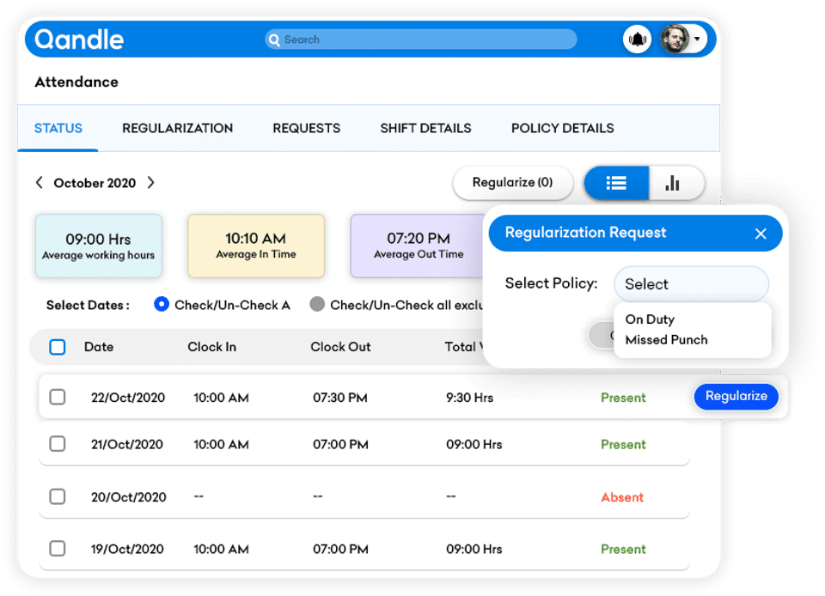825x596 pixels.
Task: Go to next month arrow
Action: click(151, 182)
